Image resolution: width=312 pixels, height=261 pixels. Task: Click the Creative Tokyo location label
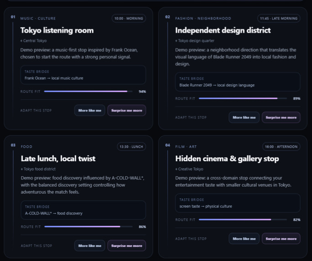click(189, 169)
